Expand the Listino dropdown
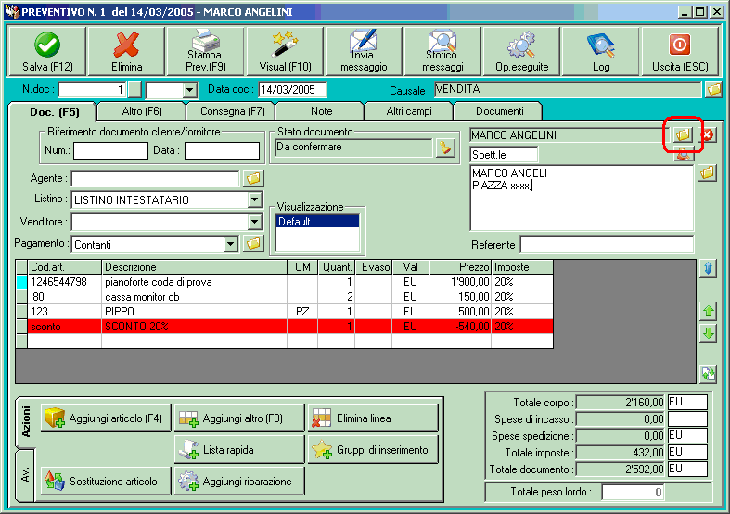The width and height of the screenshot is (730, 514). point(255,199)
